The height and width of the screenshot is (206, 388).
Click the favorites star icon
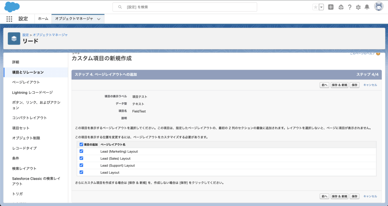[x=316, y=7]
